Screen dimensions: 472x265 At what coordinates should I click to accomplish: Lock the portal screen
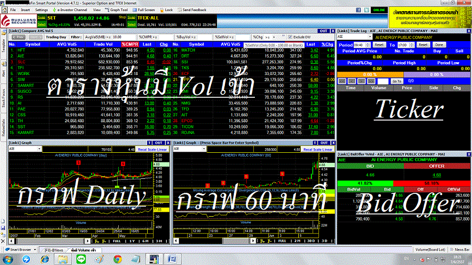167,10
